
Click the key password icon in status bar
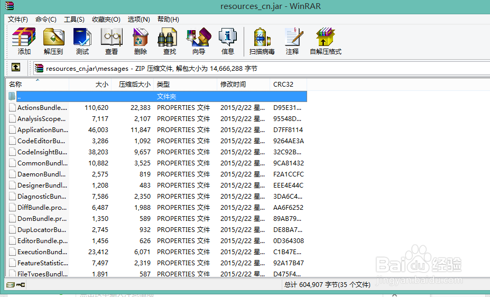[21, 284]
